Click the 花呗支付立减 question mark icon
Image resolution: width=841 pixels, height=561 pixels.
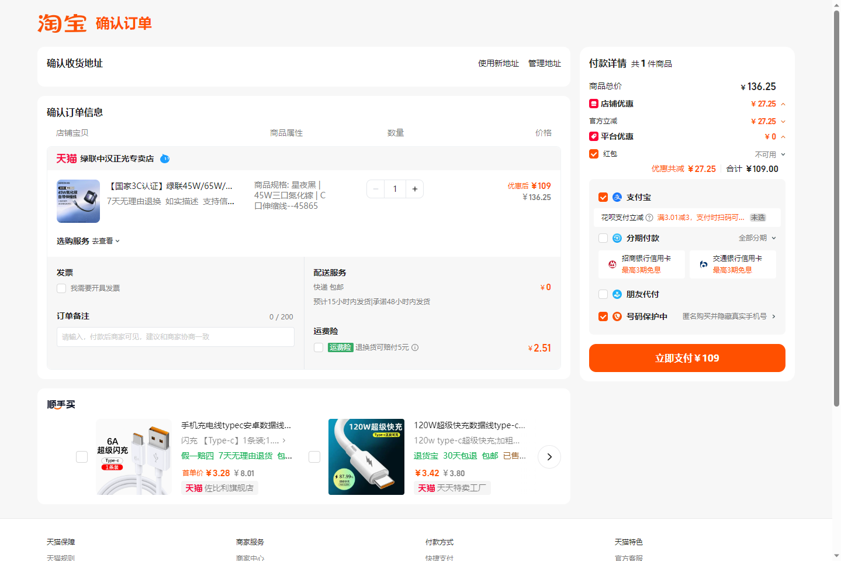(x=649, y=218)
